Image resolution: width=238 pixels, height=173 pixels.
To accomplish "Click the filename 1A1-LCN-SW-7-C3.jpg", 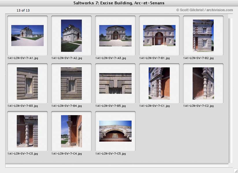I will pos(23,154).
